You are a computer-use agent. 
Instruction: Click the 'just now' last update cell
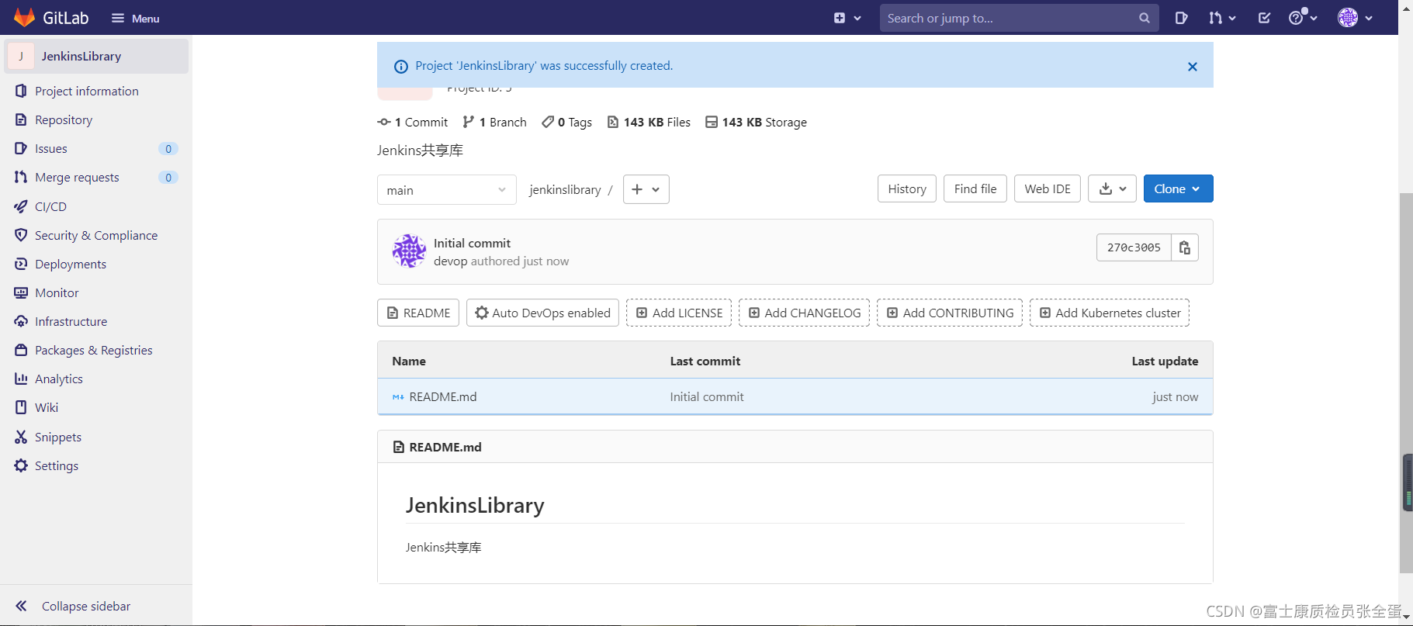(x=1175, y=396)
